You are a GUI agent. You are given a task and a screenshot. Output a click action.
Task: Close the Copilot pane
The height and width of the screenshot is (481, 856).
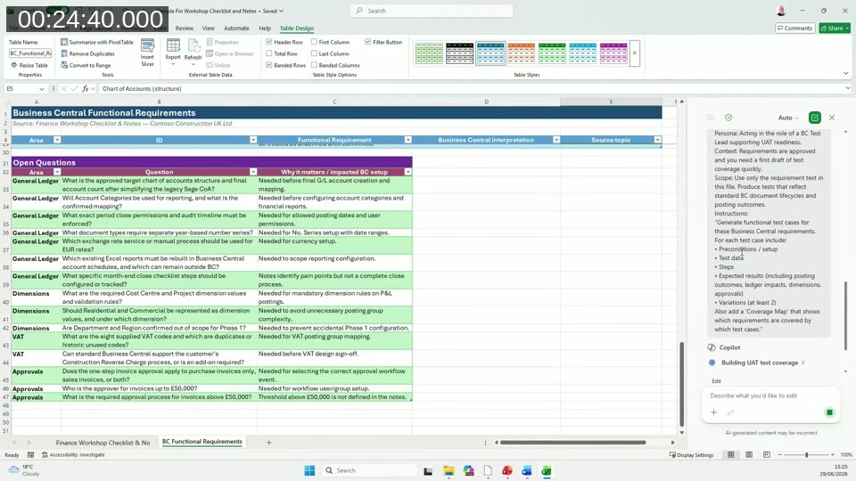pyautogui.click(x=832, y=118)
